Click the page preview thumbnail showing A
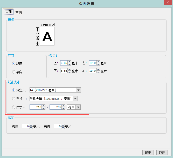The width and height of the screenshot is (173, 158). click(x=47, y=36)
